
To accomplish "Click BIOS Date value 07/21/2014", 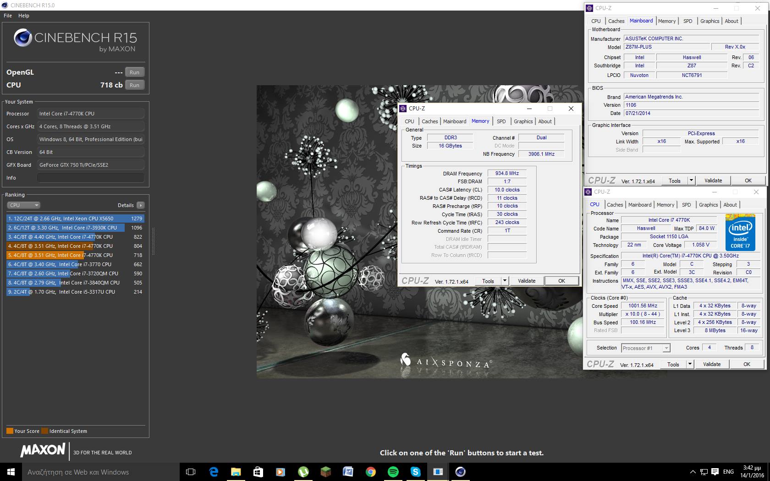I will (x=692, y=113).
